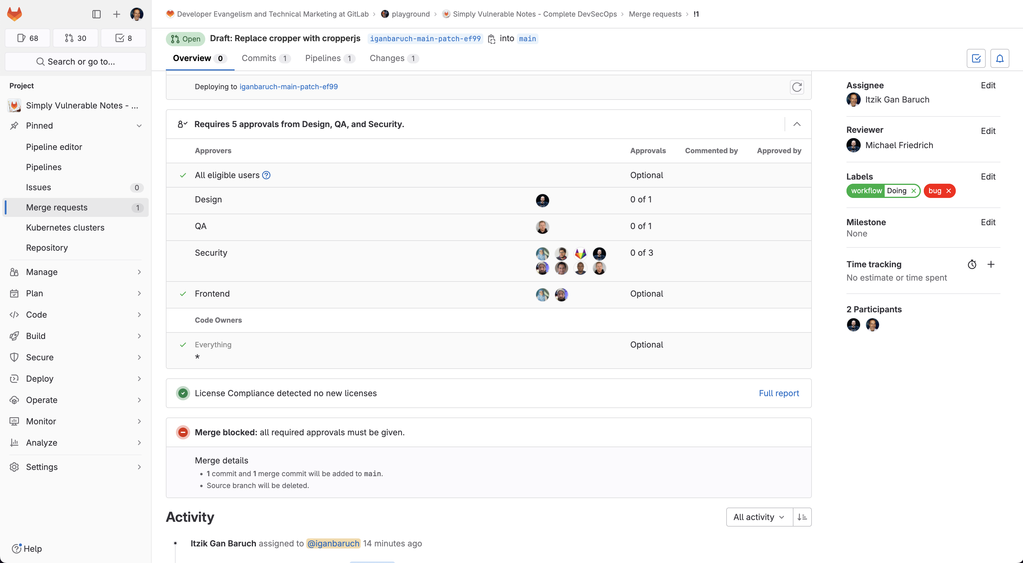Image resolution: width=1023 pixels, height=563 pixels.
Task: Open the All activity dropdown
Action: [759, 517]
